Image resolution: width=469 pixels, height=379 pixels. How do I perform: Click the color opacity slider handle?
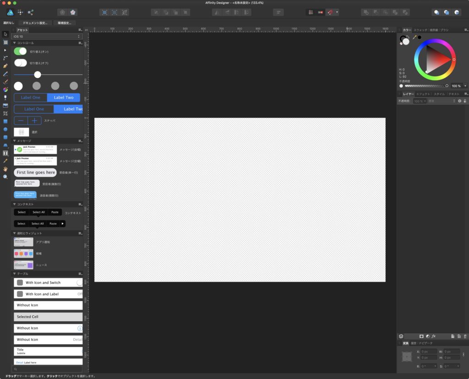[447, 86]
